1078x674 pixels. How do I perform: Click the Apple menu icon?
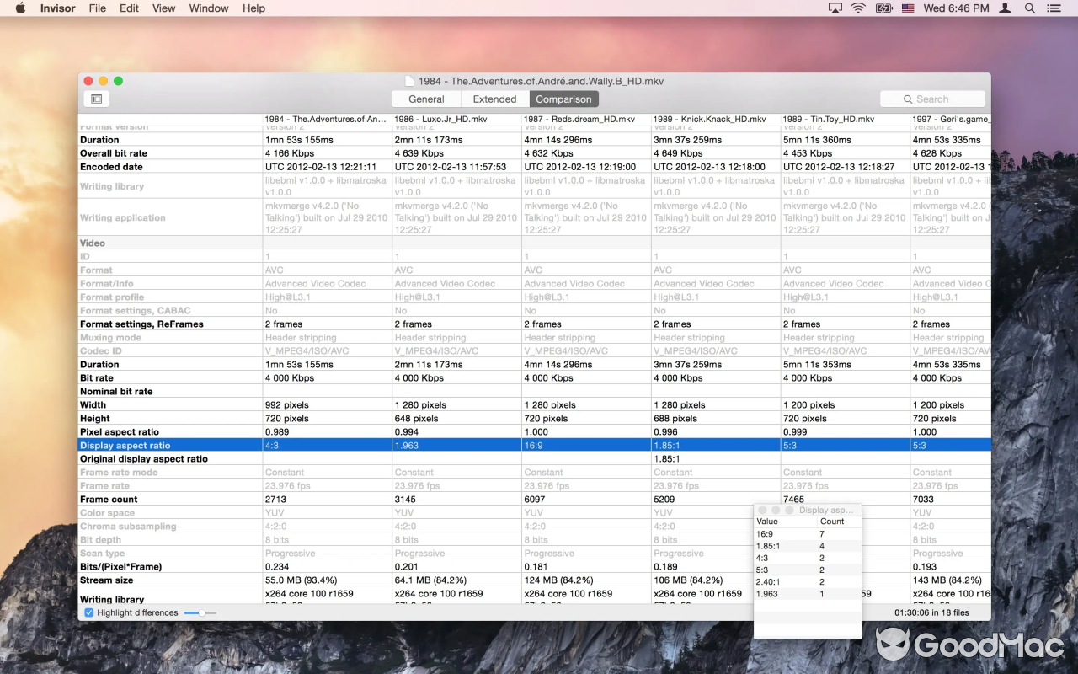[x=20, y=8]
